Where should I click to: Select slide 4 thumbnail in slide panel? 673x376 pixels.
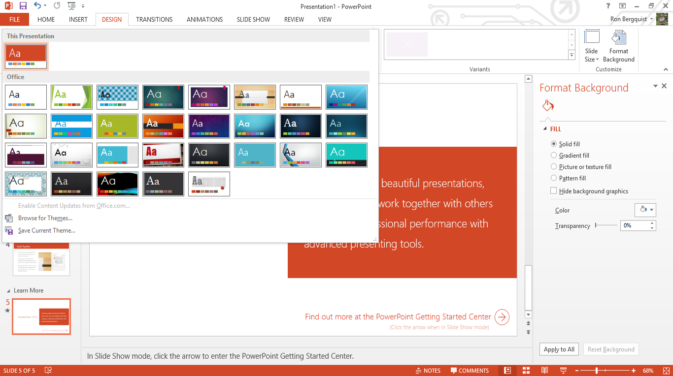[41, 258]
